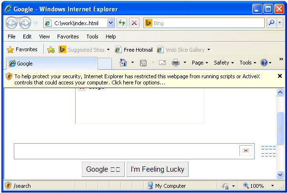The height and width of the screenshot is (193, 288).
Task: Click the upper square-character link beside search field
Action: pyautogui.click(x=268, y=148)
